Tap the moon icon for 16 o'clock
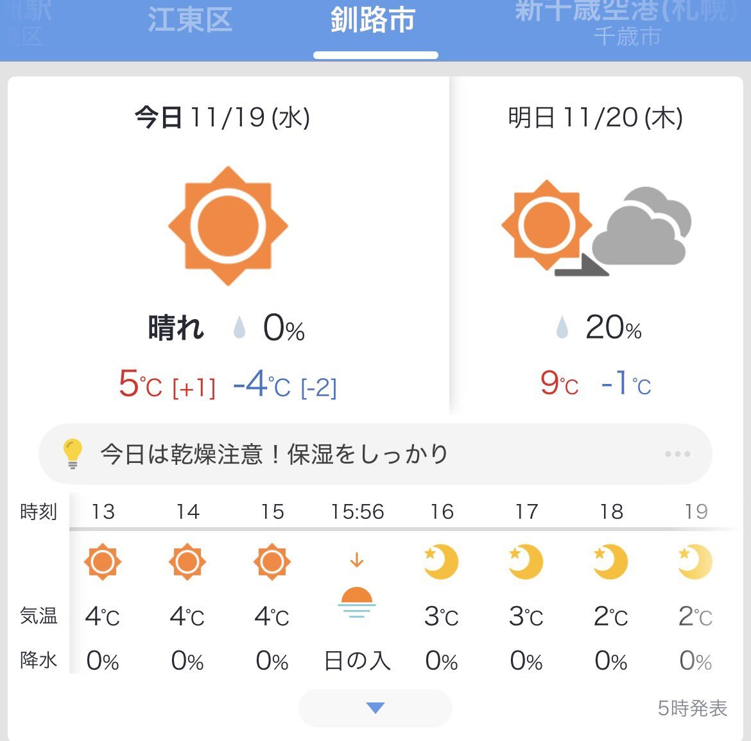The width and height of the screenshot is (751, 741). (442, 562)
